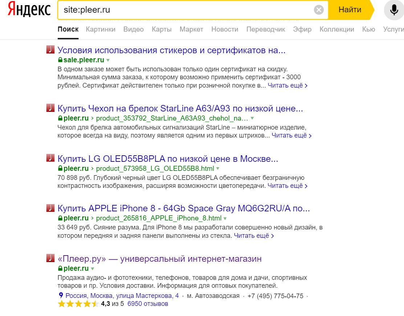Click Читать ещё under StarLine чехол snippet
The image size is (404, 316).
[x=292, y=135]
